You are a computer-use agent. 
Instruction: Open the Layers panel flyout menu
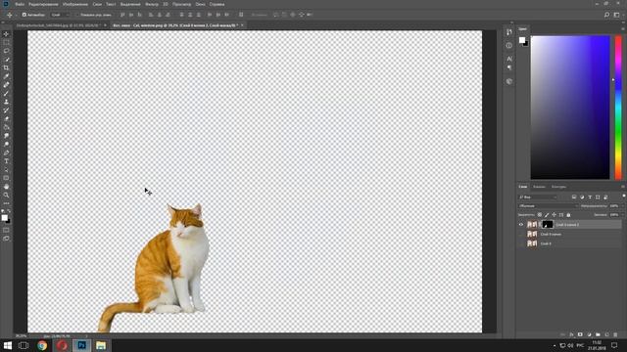tap(623, 187)
